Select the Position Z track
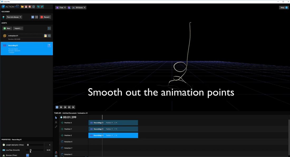 [74, 135]
